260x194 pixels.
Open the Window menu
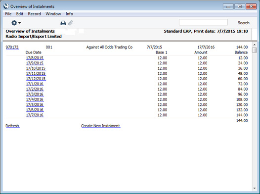click(53, 14)
